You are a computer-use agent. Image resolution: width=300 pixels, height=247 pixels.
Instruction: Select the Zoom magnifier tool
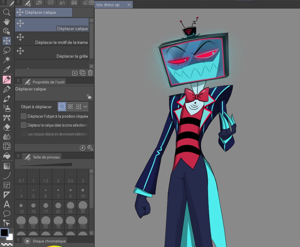(7, 12)
